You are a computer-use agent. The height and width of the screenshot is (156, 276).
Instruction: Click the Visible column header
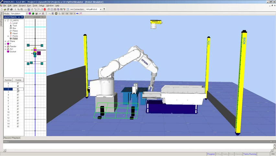(18, 80)
